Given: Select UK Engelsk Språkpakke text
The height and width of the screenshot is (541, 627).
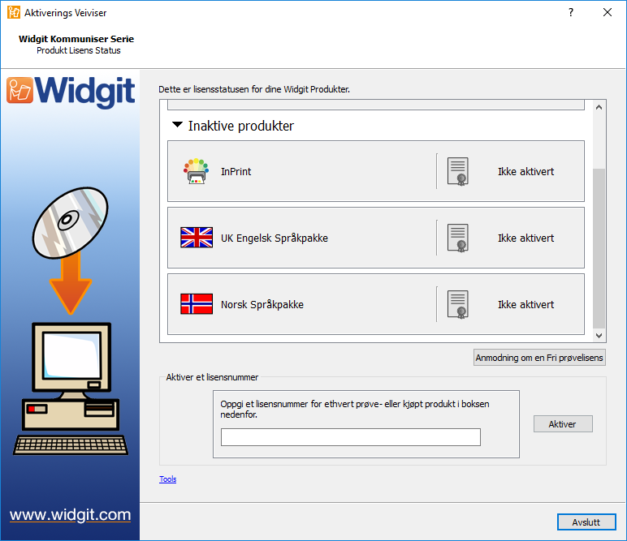Looking at the screenshot, I should click(275, 238).
